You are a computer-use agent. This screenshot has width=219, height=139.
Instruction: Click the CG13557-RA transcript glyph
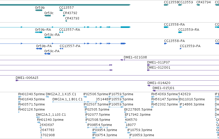pos(61,32)
